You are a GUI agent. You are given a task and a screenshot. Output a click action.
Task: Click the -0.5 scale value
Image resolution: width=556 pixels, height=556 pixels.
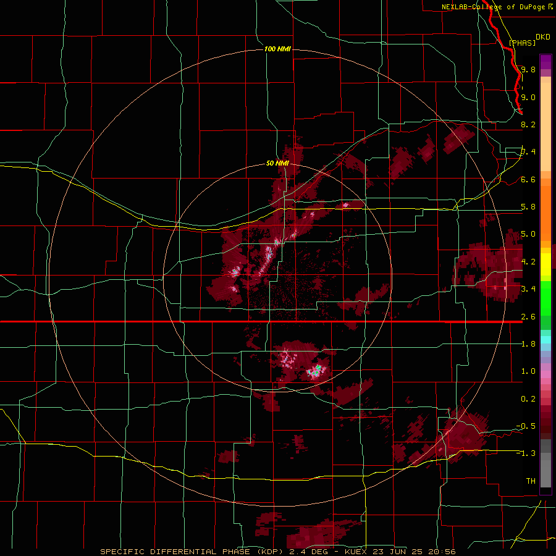point(526,426)
